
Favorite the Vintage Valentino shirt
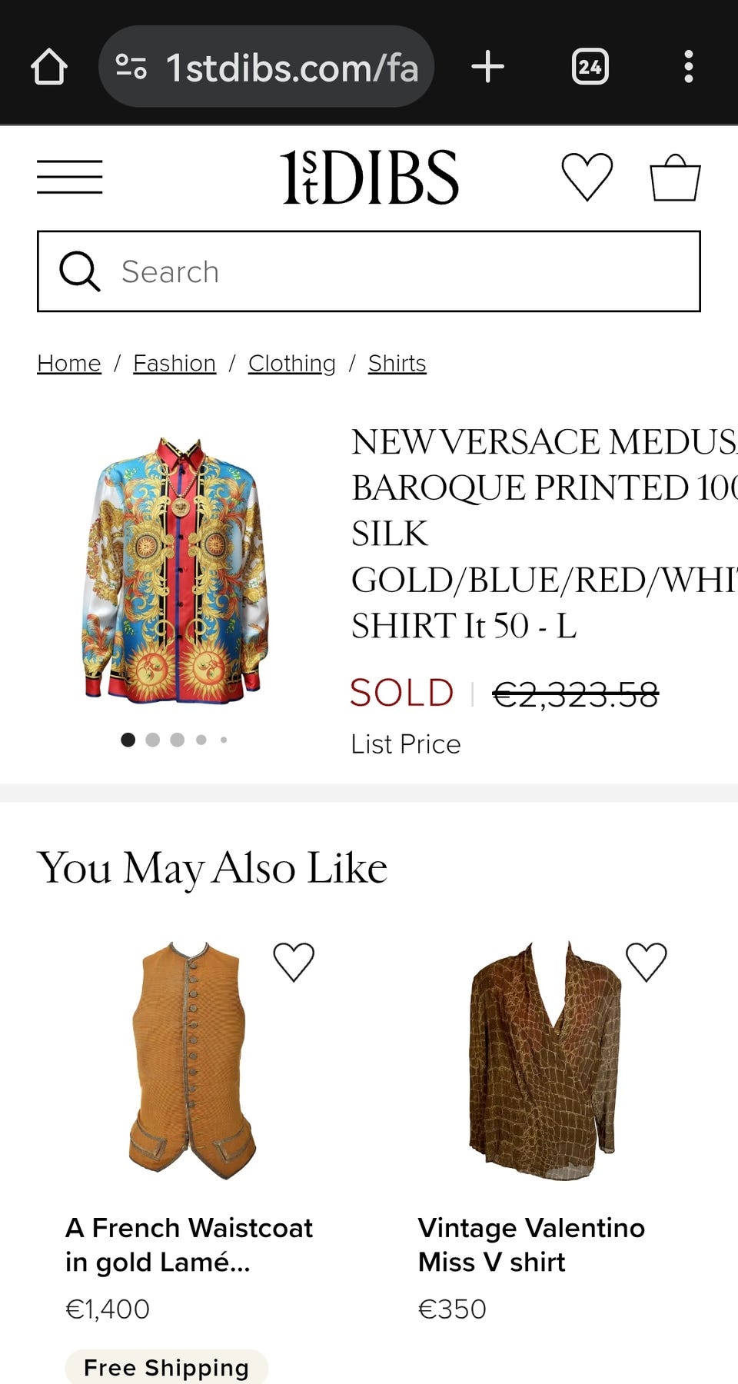646,962
